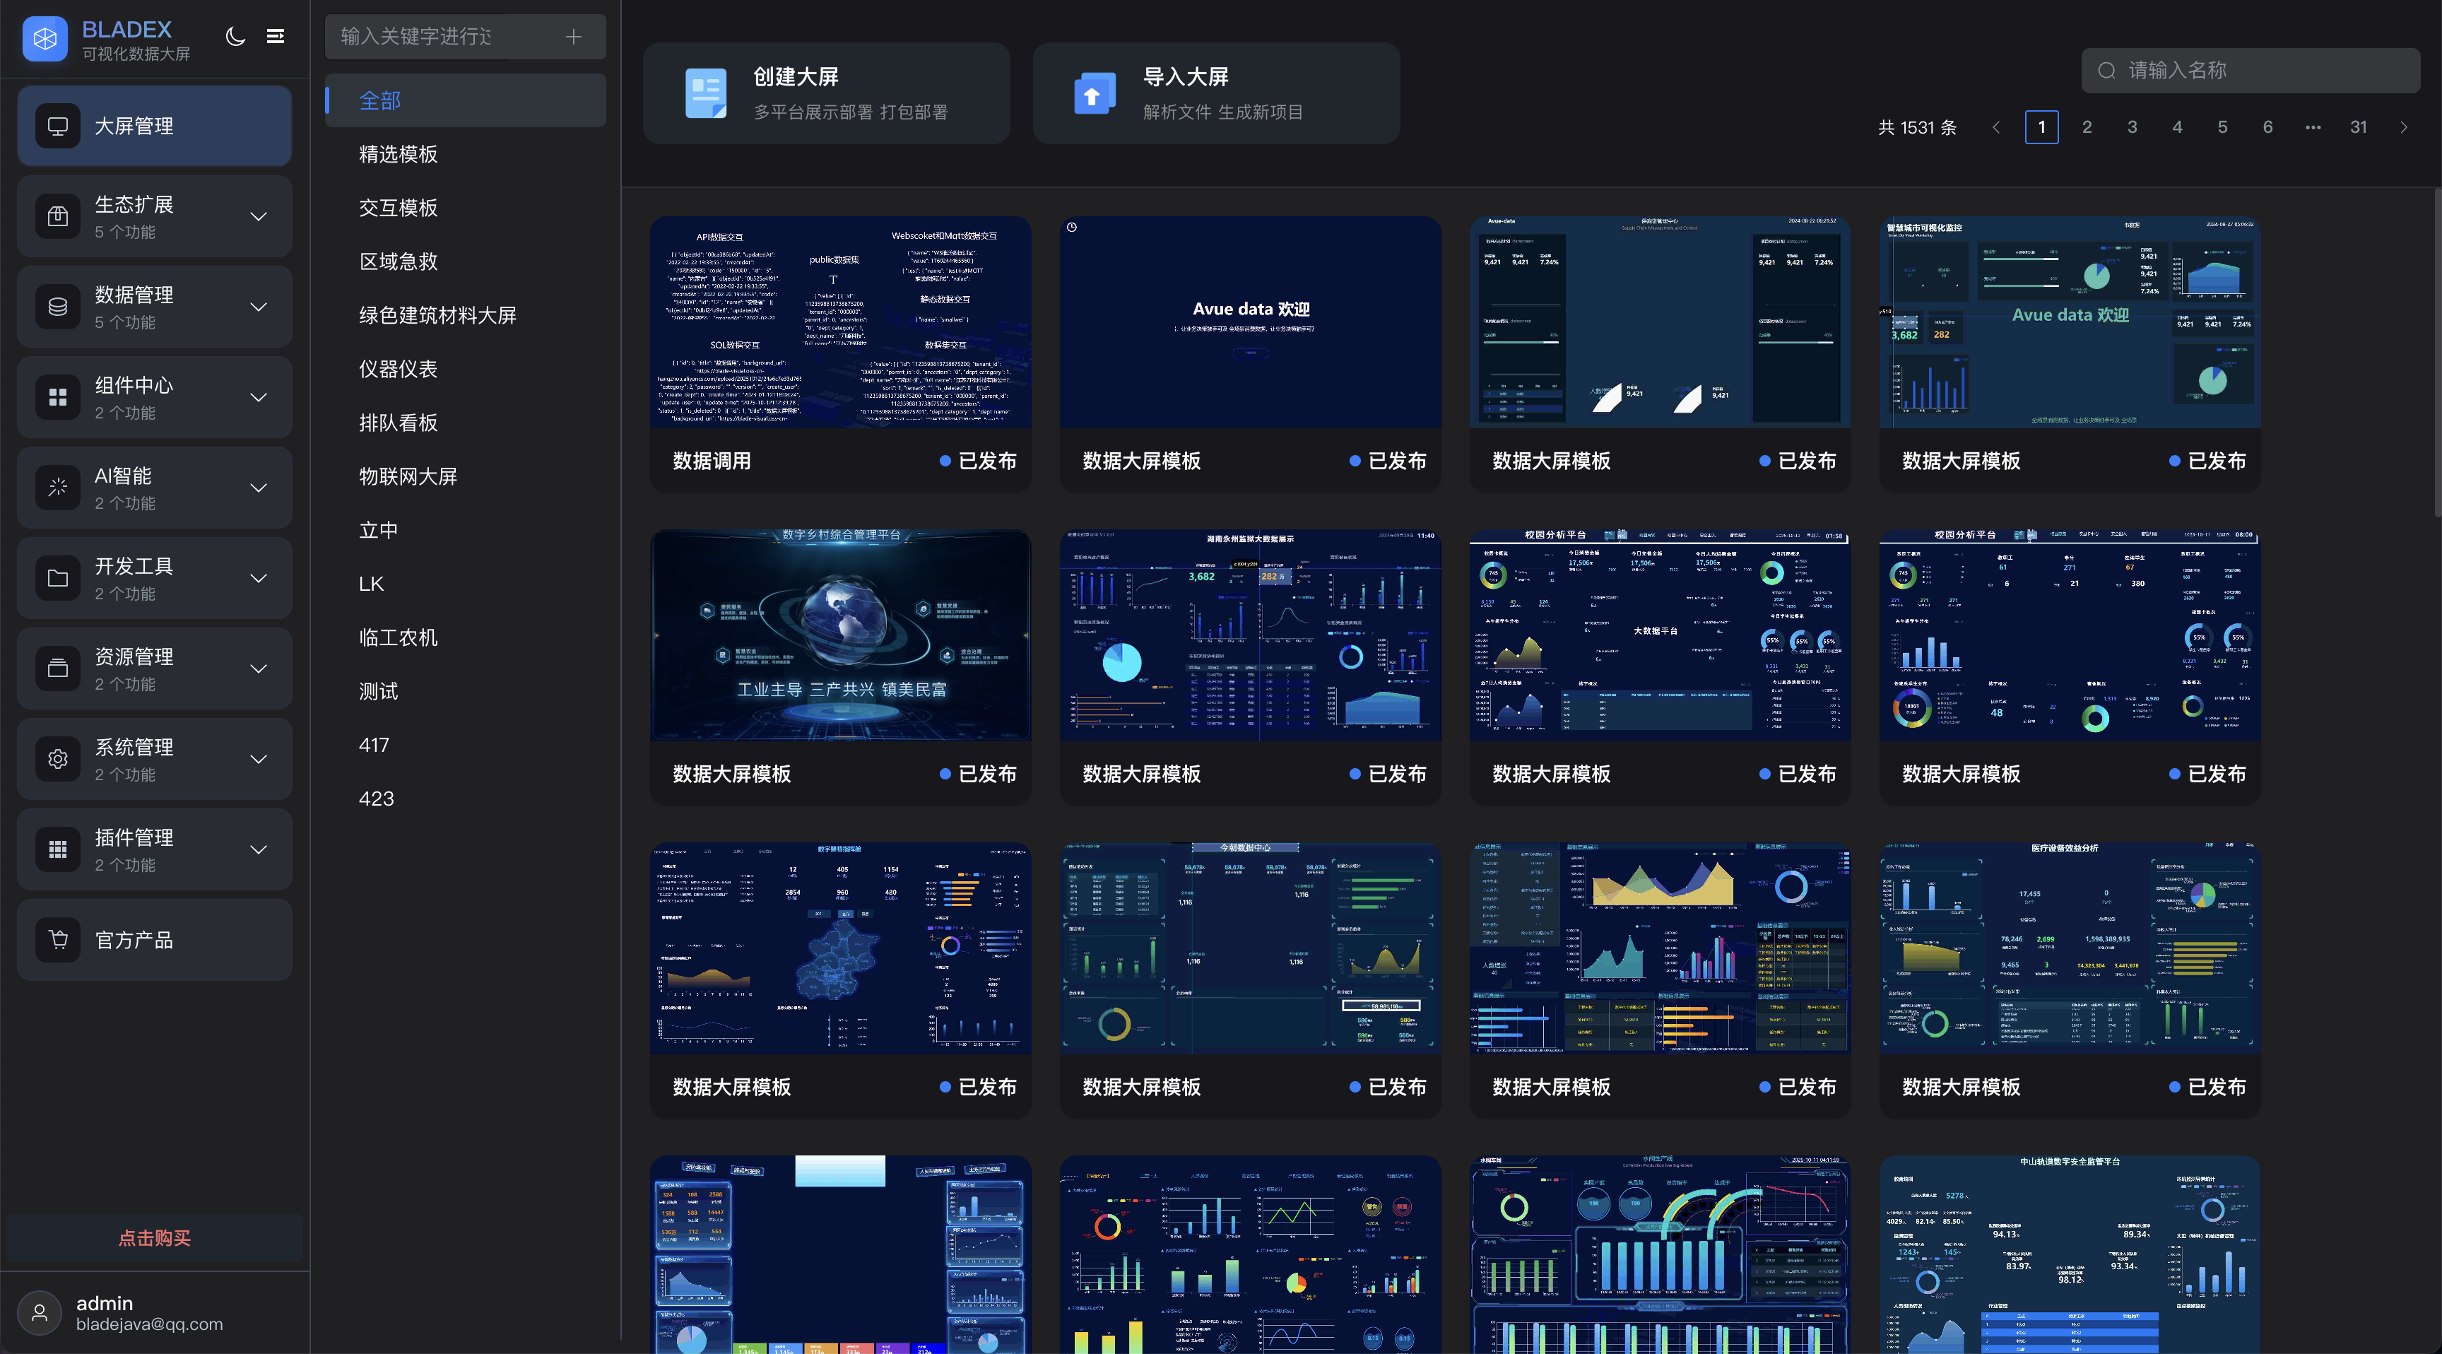Click the 组件中心 grid icon
The width and height of the screenshot is (2442, 1354).
[58, 397]
